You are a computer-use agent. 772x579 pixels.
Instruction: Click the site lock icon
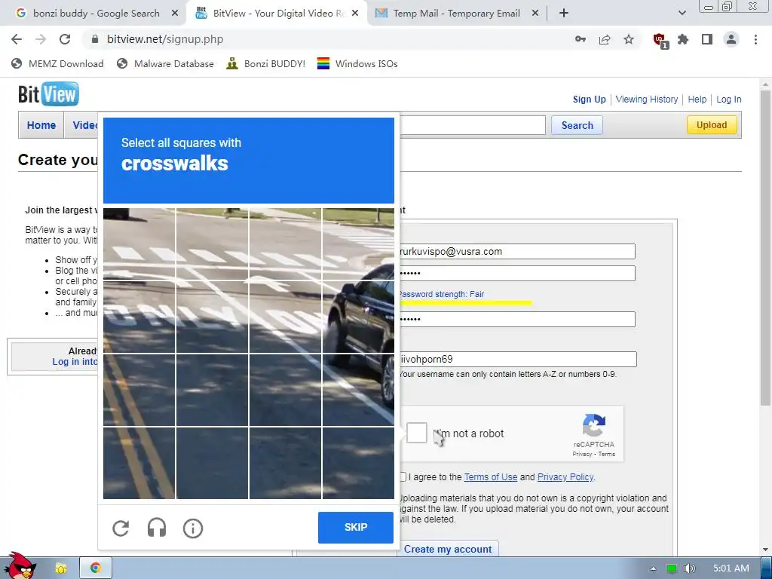point(96,39)
